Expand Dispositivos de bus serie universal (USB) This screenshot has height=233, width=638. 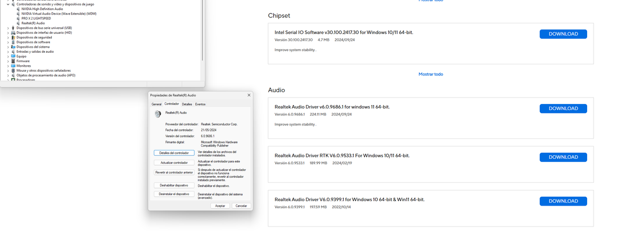click(x=8, y=28)
